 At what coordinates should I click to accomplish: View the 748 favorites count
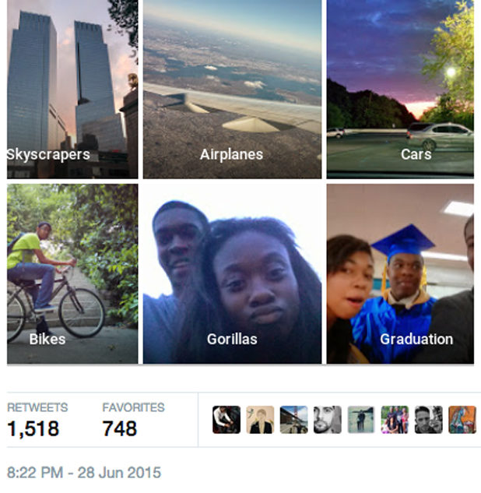(x=120, y=428)
